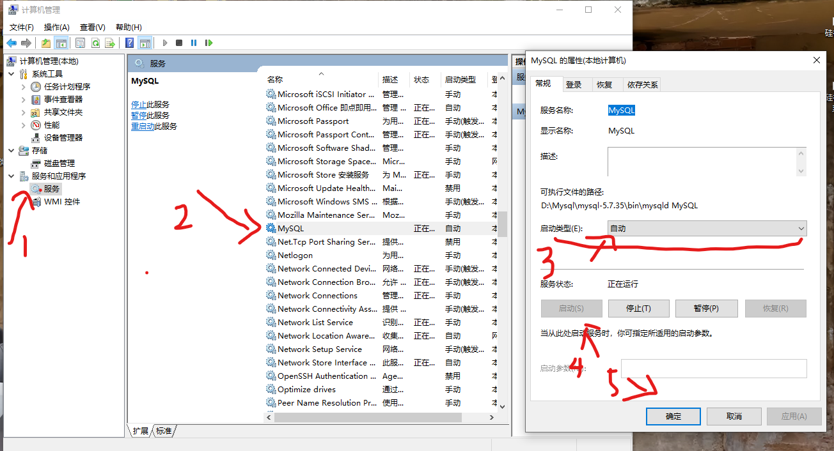Image resolution: width=834 pixels, height=451 pixels.
Task: Collapse the 系统工具 tree node
Action: click(x=12, y=73)
